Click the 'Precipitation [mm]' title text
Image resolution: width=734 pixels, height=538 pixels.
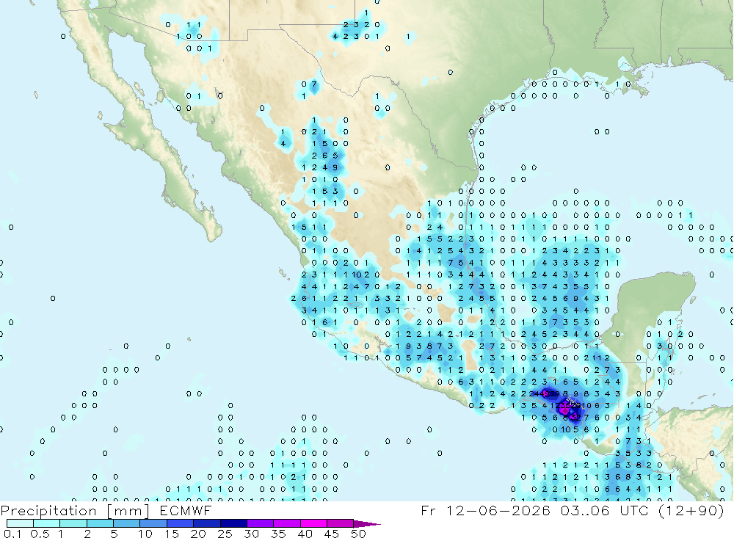[75, 510]
